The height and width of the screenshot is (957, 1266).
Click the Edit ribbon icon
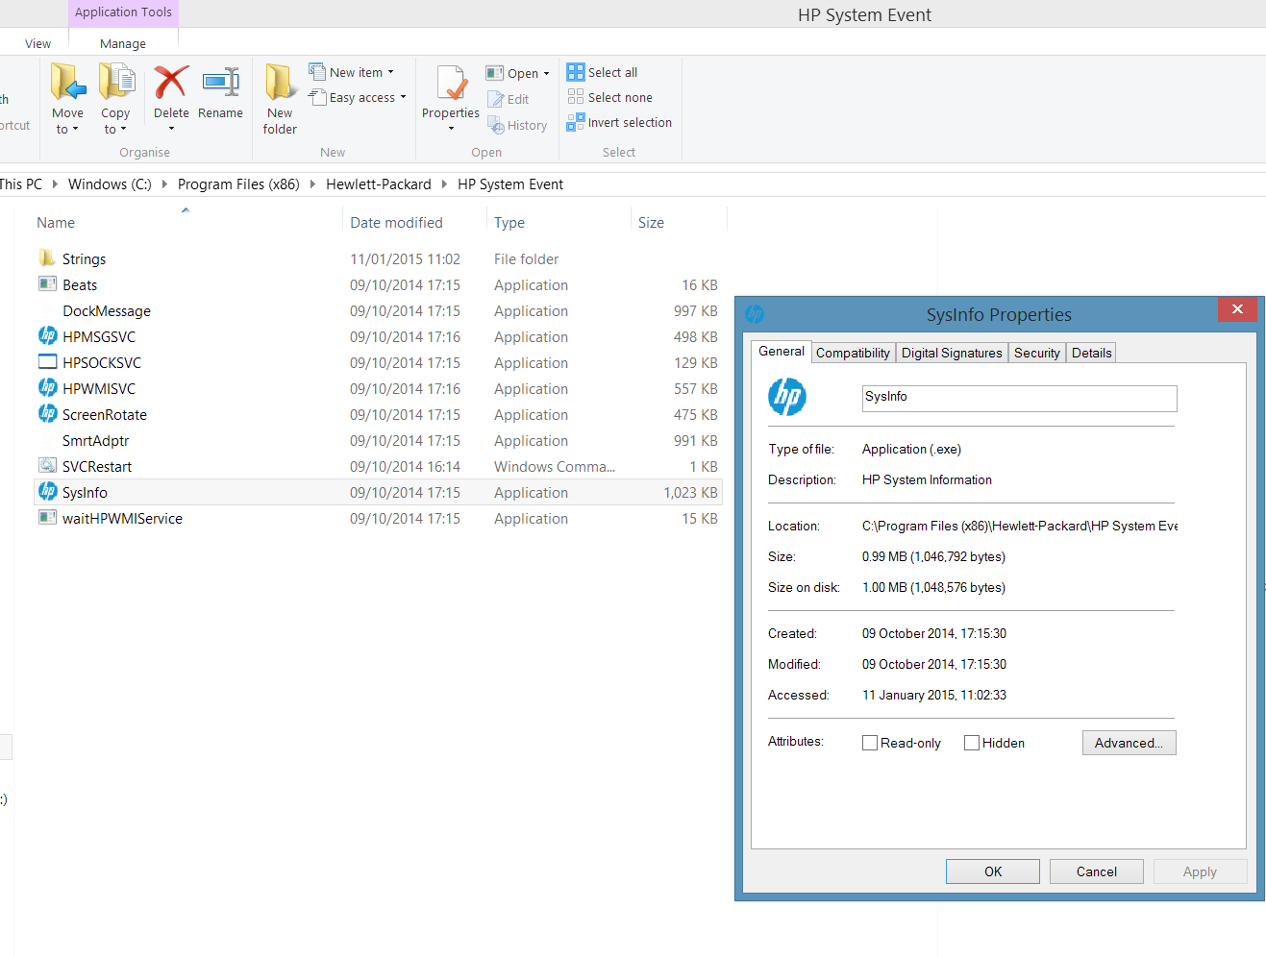point(496,99)
